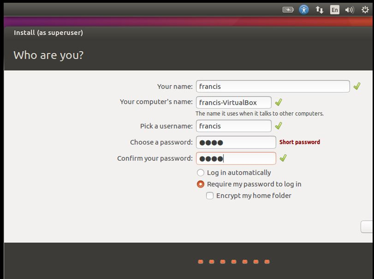The width and height of the screenshot is (374, 279).
Task: Focus the Your name field
Action: [273, 86]
